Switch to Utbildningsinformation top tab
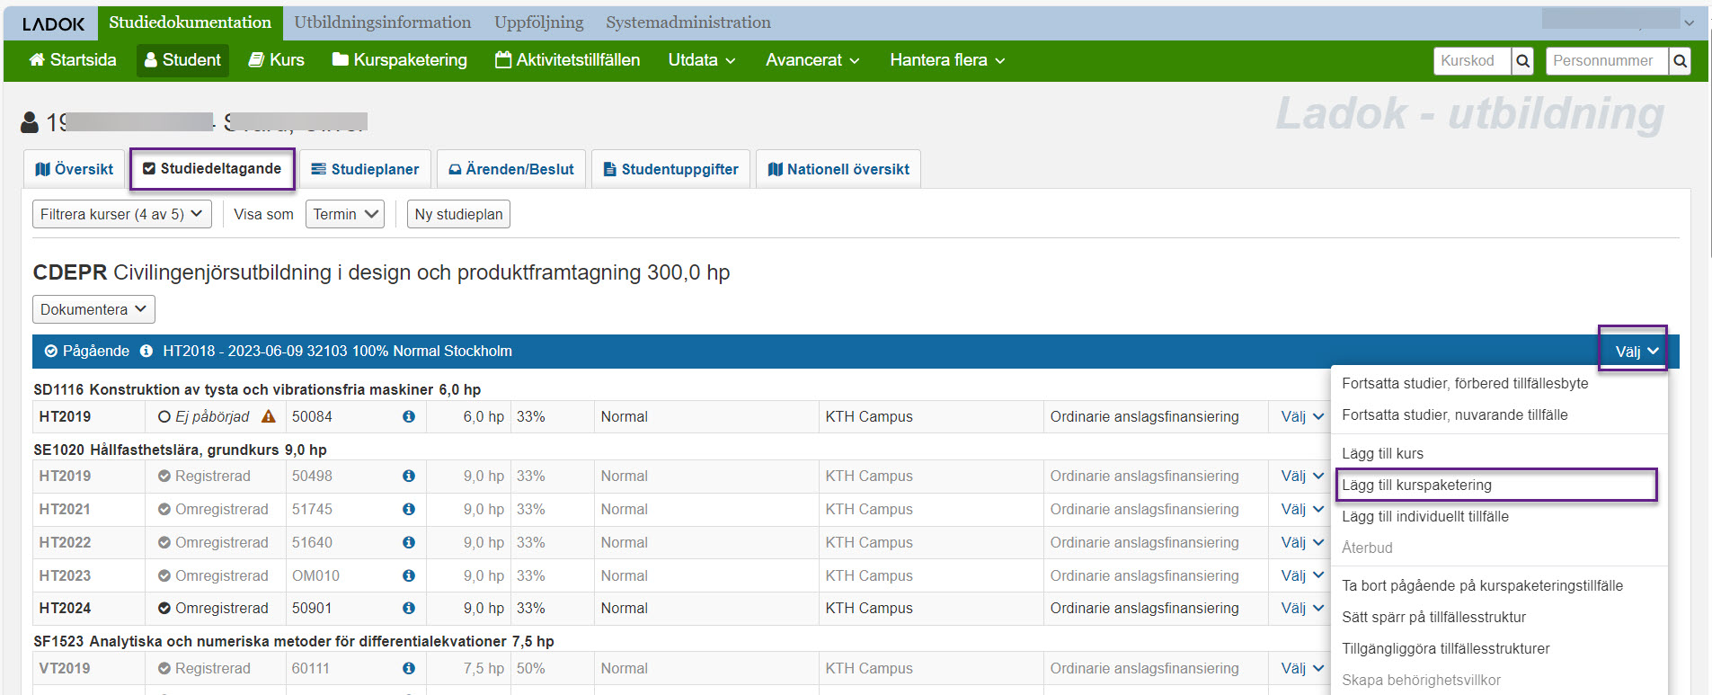Image resolution: width=1712 pixels, height=695 pixels. click(x=383, y=22)
